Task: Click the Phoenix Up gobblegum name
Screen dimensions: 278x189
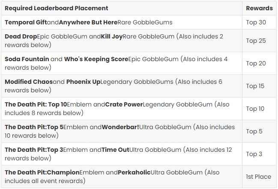Action: [x=84, y=82]
